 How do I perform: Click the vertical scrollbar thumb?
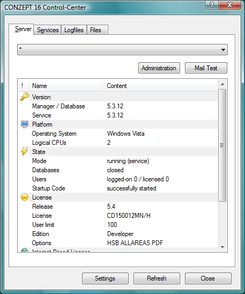pyautogui.click(x=222, y=145)
